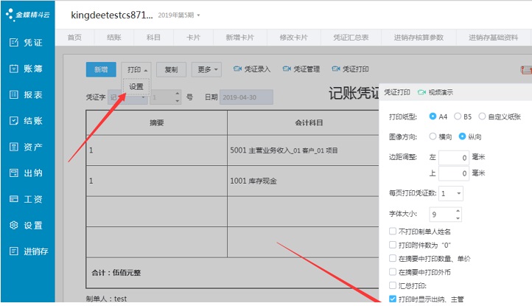Play the 凭证录入 video icon
The height and width of the screenshot is (306, 532).
coord(237,69)
